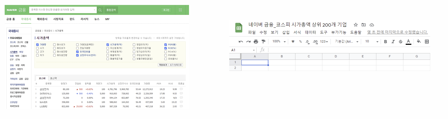
Task: Expand name box A1 dropdown
Action: coord(253,50)
